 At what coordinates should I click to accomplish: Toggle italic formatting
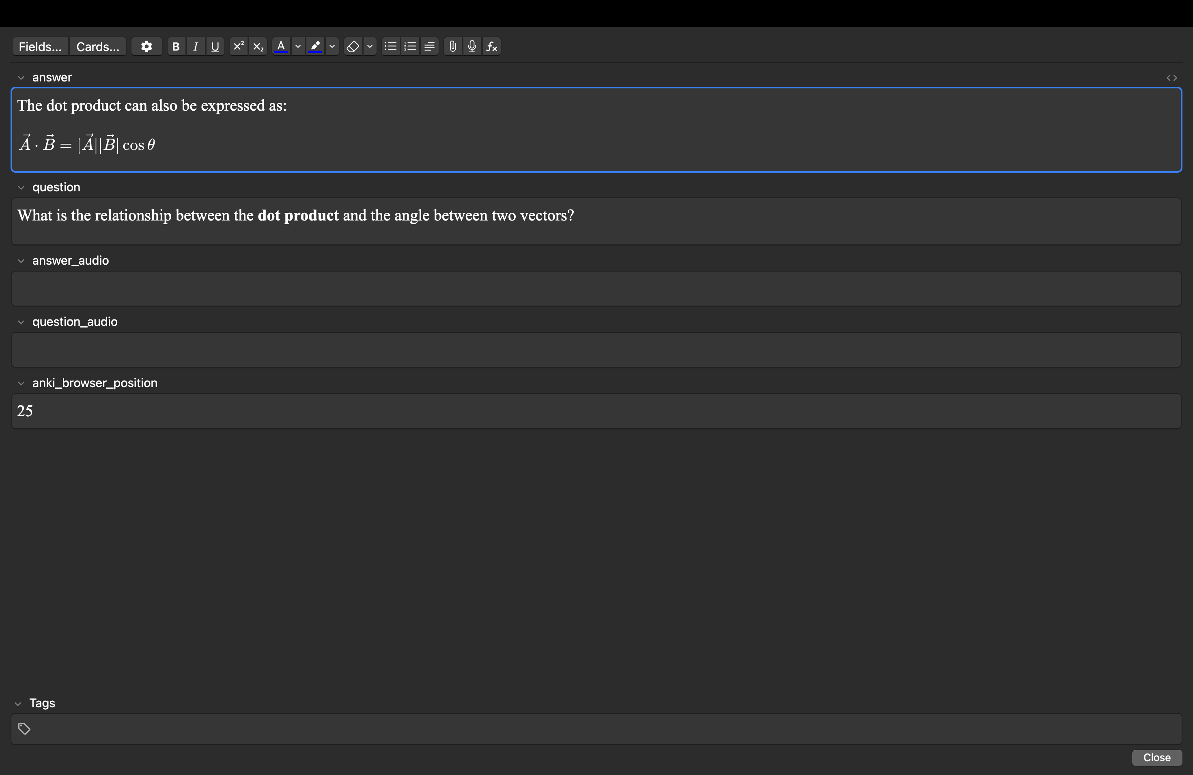click(196, 47)
